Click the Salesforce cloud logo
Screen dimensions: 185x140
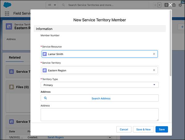click(7, 5)
